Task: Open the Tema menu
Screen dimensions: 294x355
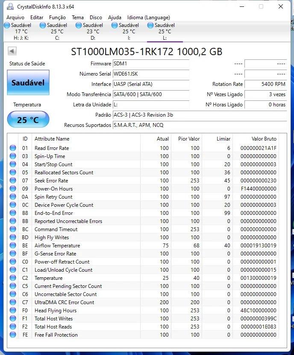Action: coord(78,18)
